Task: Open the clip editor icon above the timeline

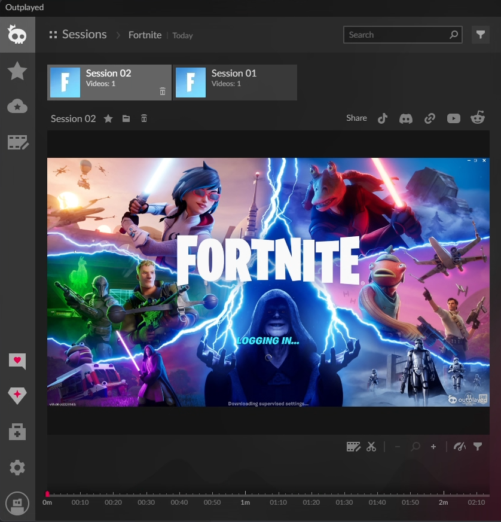Action: [x=353, y=447]
